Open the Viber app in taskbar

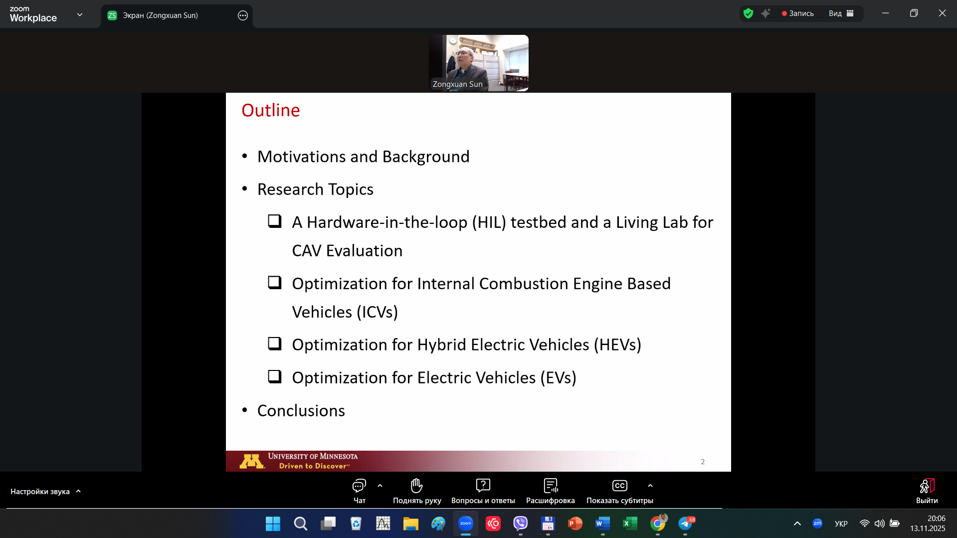520,524
